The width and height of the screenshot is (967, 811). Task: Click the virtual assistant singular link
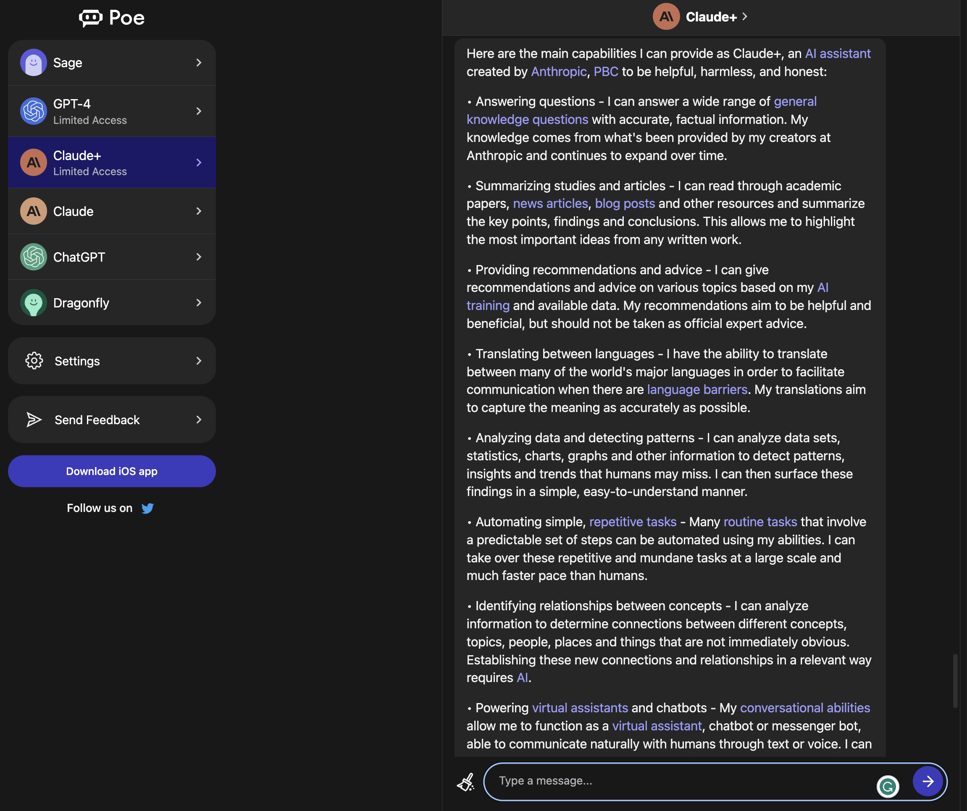tap(657, 726)
